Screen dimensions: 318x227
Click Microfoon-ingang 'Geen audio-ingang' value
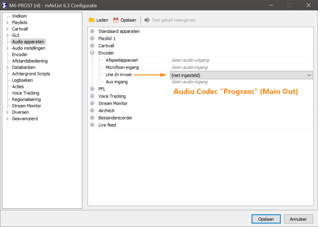(190, 67)
